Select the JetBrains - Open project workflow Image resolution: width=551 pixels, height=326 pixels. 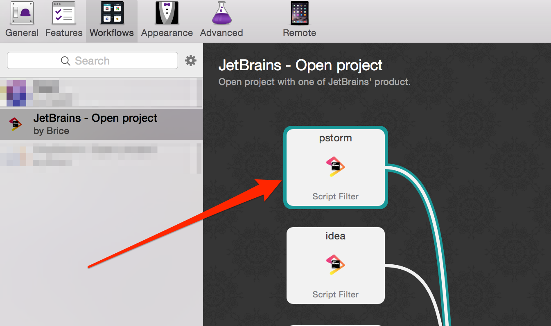(x=101, y=124)
